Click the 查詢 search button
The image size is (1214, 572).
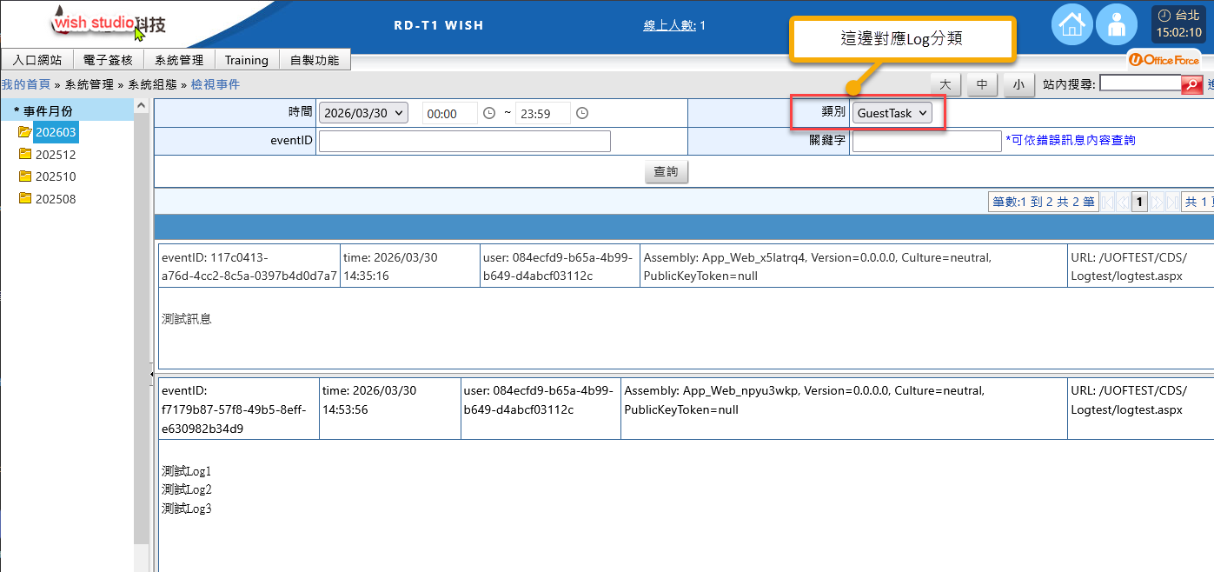(x=666, y=172)
